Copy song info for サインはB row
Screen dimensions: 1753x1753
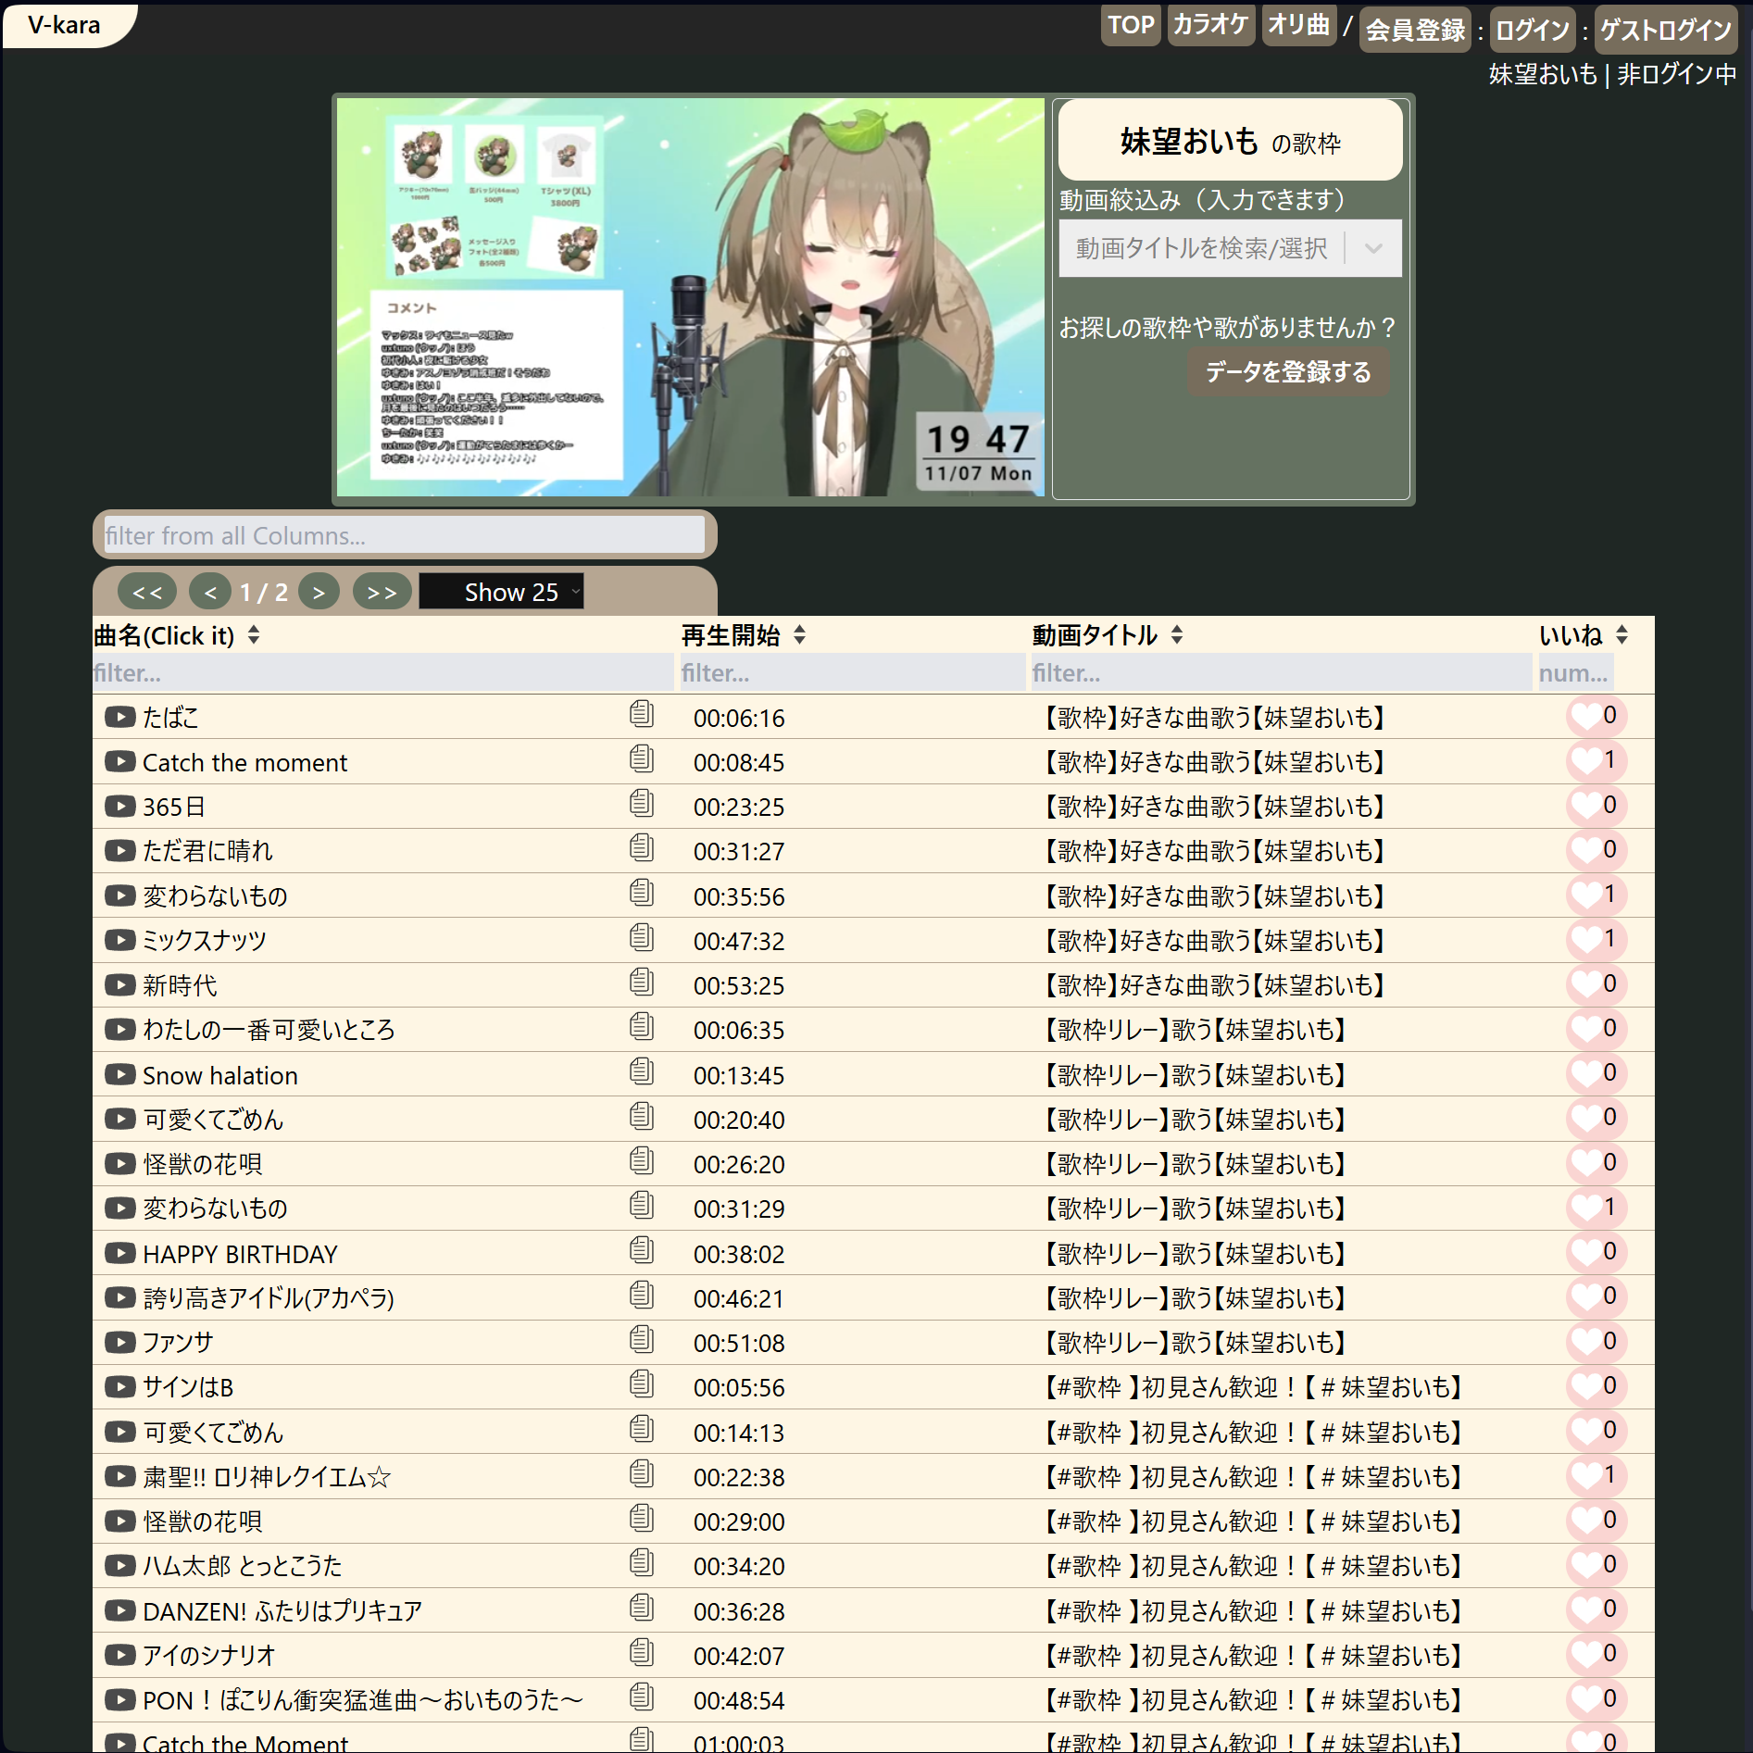click(642, 1384)
